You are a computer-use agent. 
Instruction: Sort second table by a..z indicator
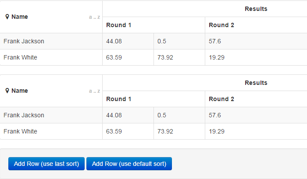click(x=94, y=91)
